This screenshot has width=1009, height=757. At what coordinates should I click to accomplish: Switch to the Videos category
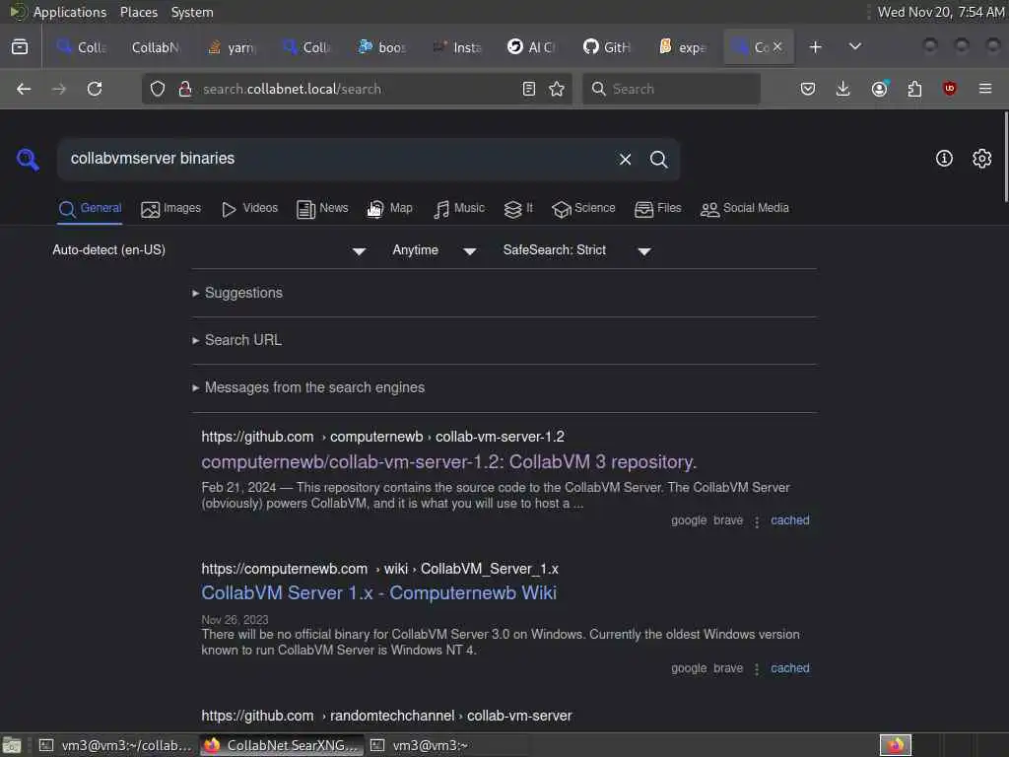click(249, 209)
